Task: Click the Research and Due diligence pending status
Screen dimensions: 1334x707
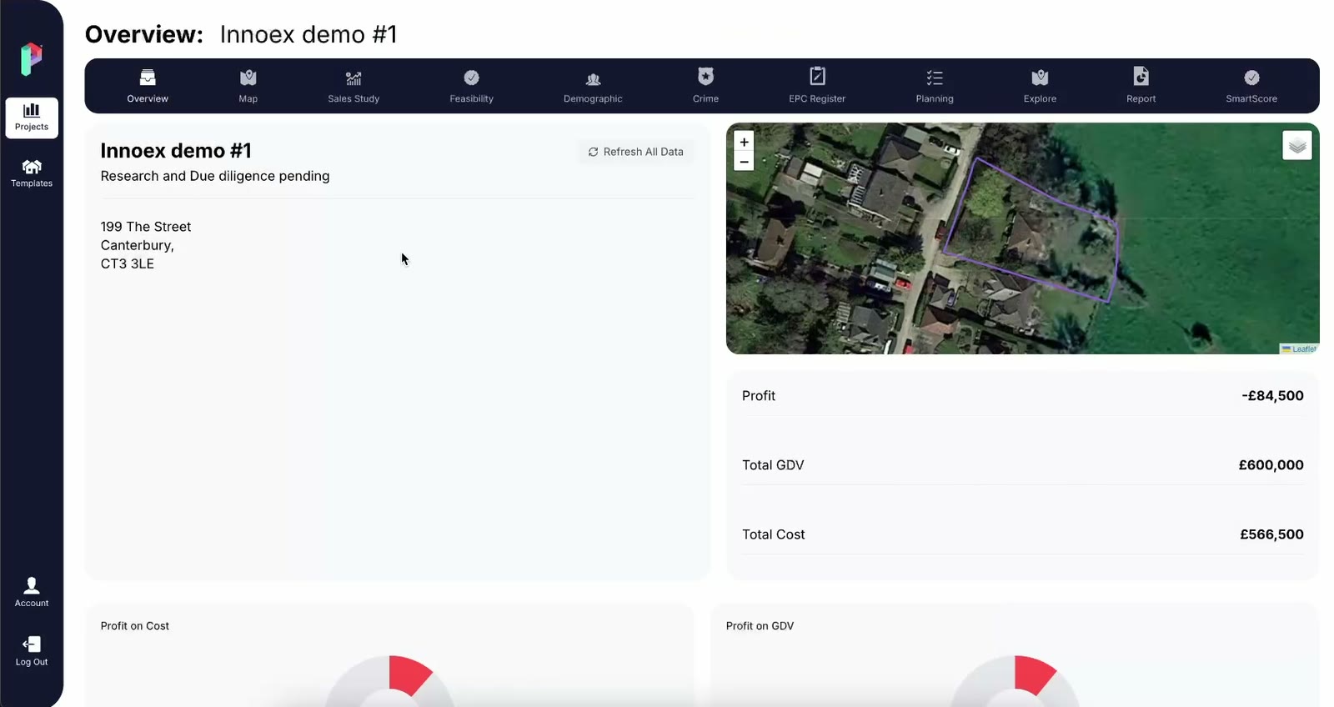Action: [215, 176]
